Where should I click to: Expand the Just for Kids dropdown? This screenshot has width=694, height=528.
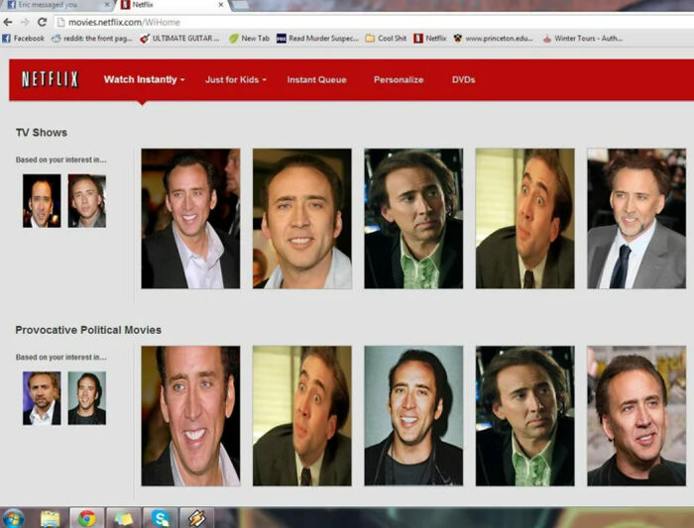235,79
